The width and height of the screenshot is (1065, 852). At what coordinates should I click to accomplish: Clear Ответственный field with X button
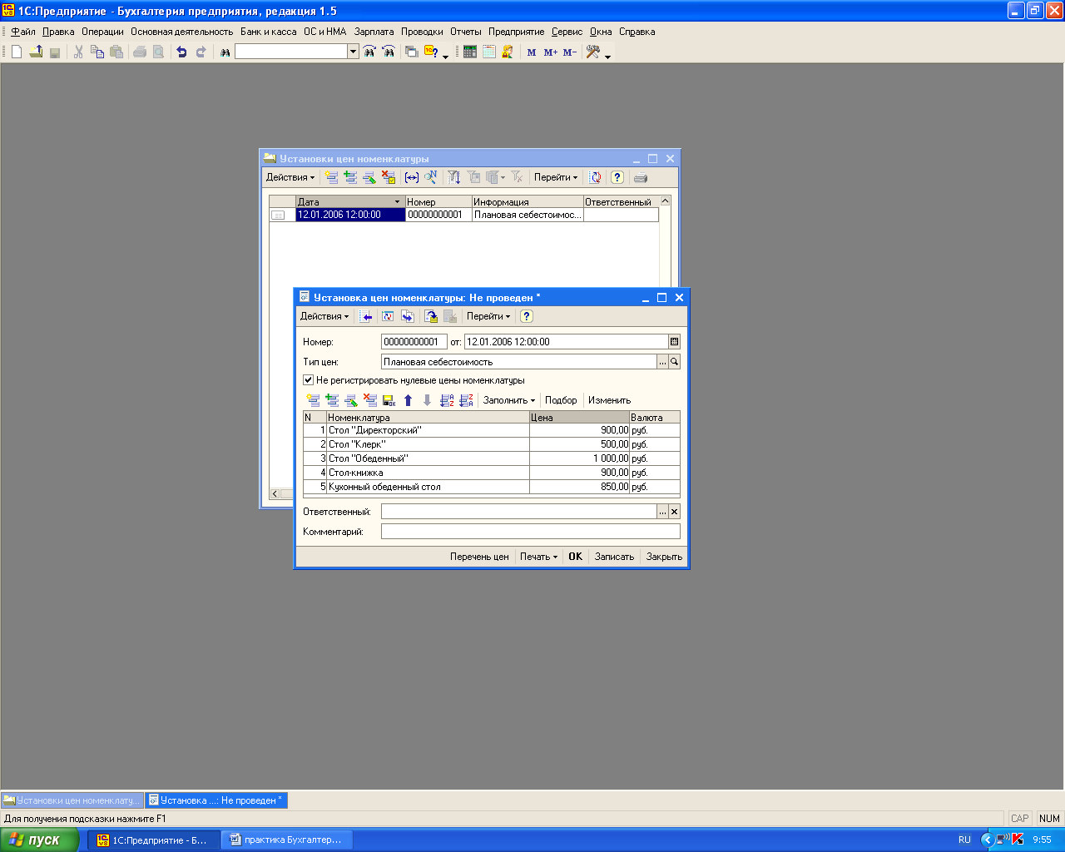point(675,512)
